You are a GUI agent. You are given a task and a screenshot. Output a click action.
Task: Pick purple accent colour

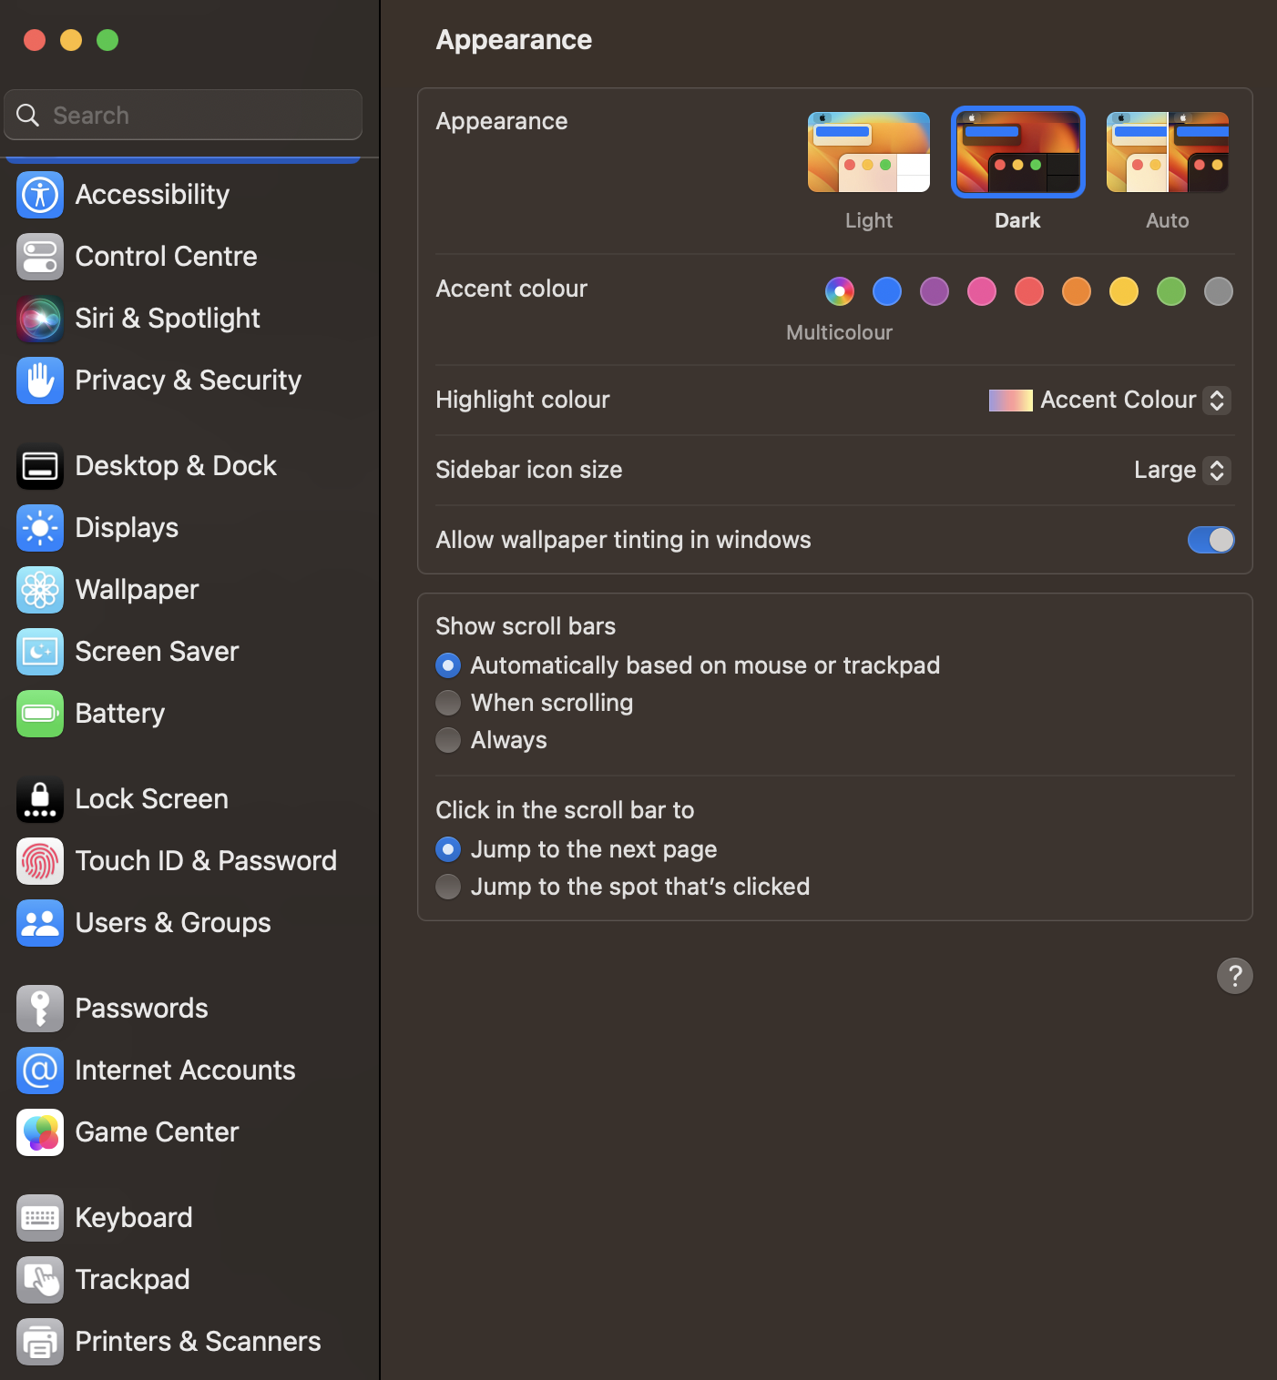[x=935, y=291]
